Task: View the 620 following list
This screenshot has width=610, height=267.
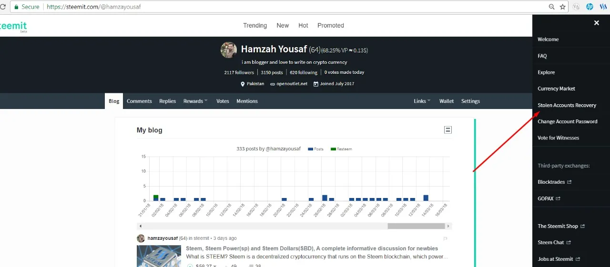Action: pyautogui.click(x=304, y=72)
